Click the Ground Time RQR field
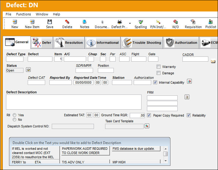The width and height of the screenshot is (218, 170). coord(137,115)
